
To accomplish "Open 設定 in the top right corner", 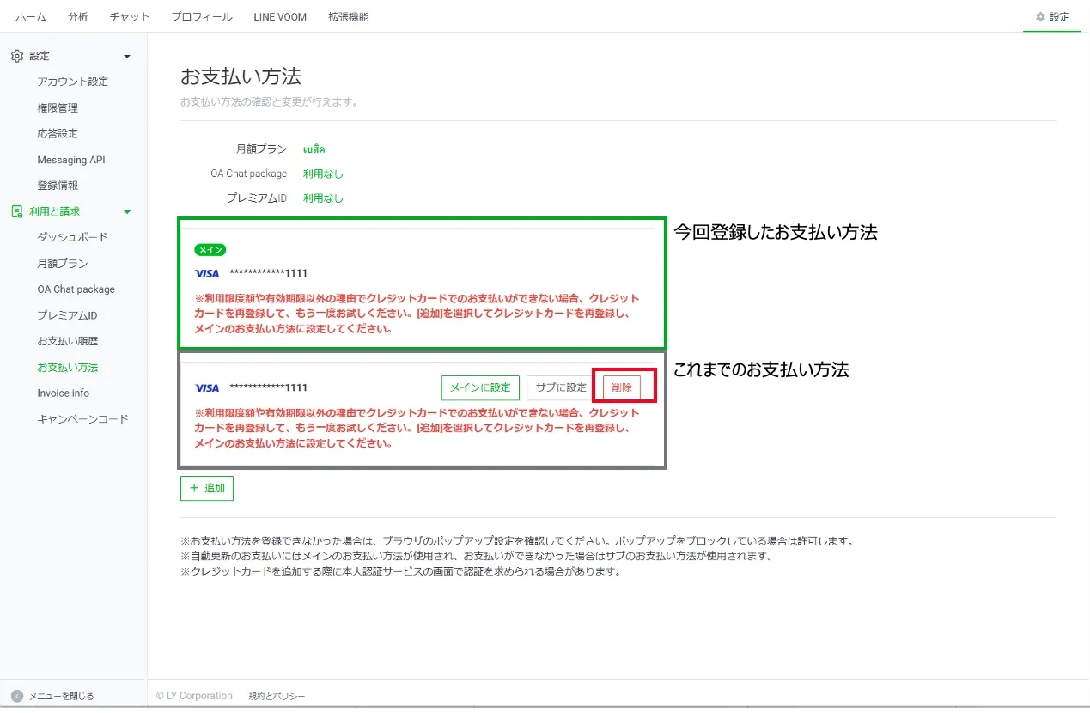I will (x=1052, y=17).
